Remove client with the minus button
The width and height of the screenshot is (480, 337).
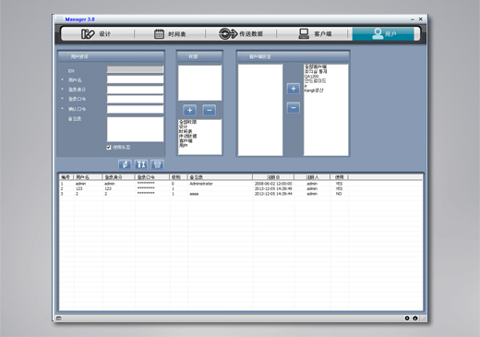click(294, 108)
